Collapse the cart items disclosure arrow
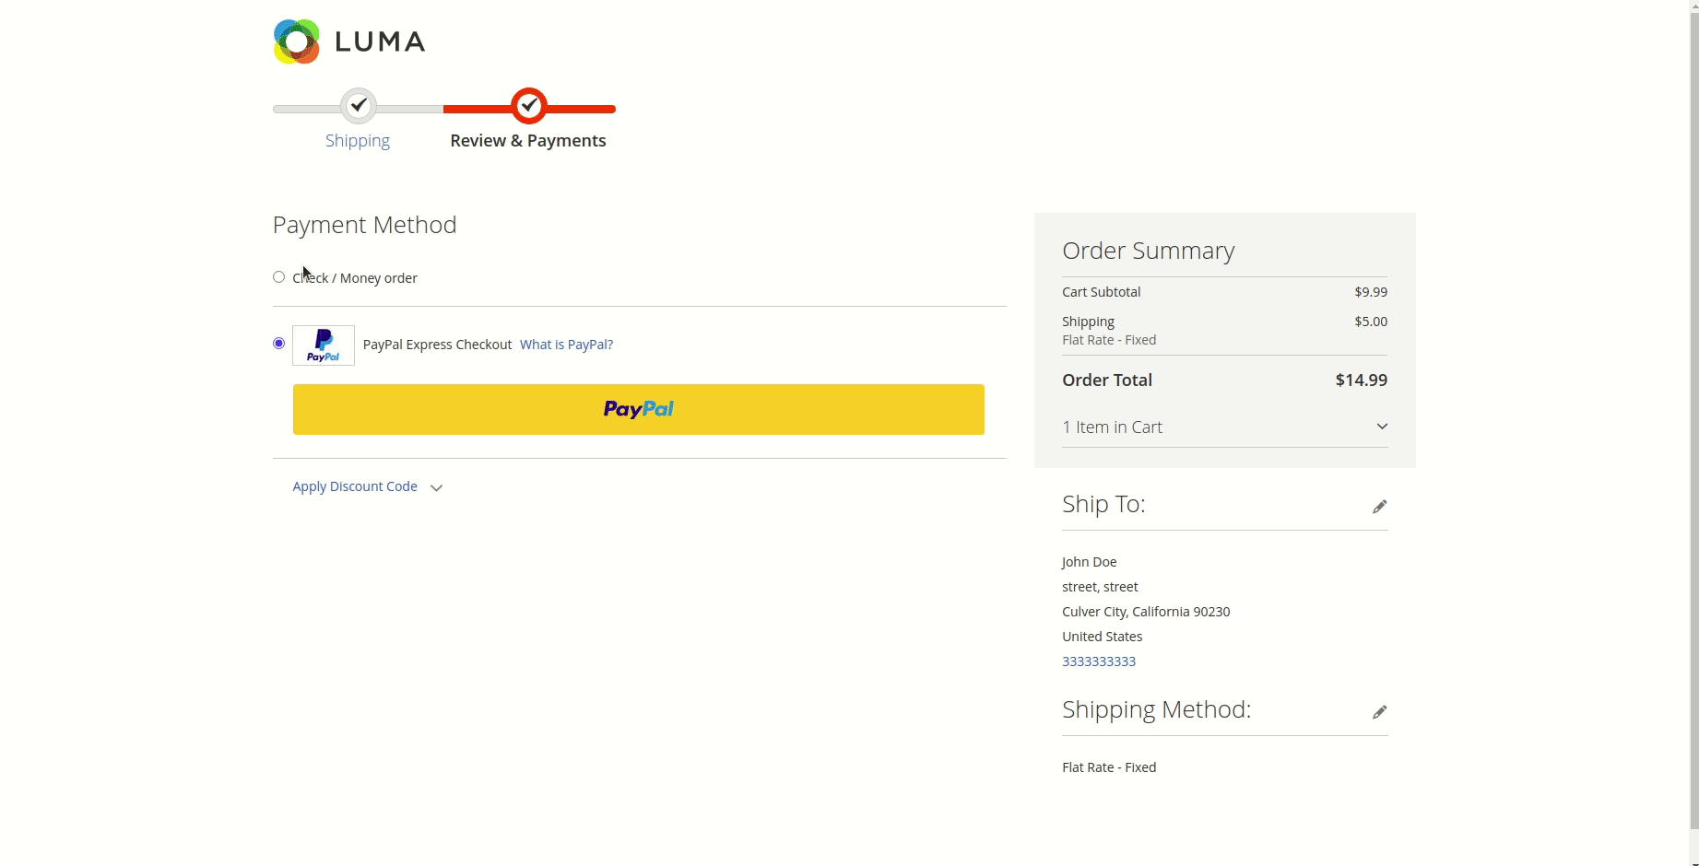Image resolution: width=1699 pixels, height=866 pixels. 1381,427
